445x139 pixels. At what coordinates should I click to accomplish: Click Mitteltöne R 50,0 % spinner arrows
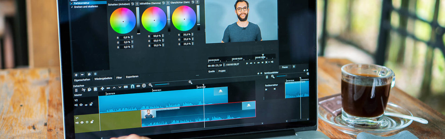[x=163, y=36]
